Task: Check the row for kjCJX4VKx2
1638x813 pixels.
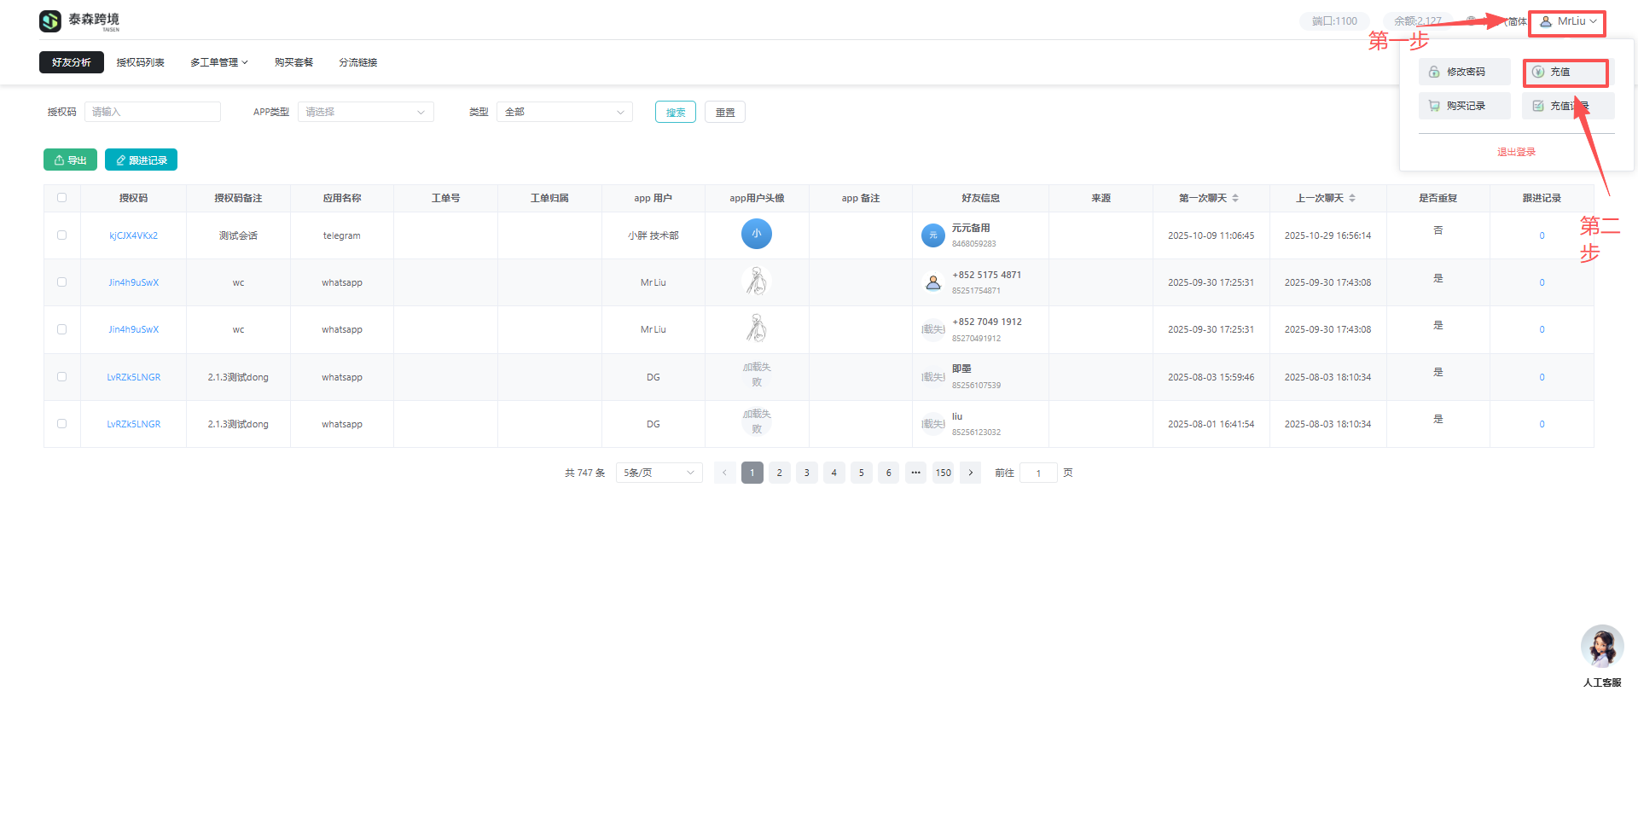Action: pos(61,235)
